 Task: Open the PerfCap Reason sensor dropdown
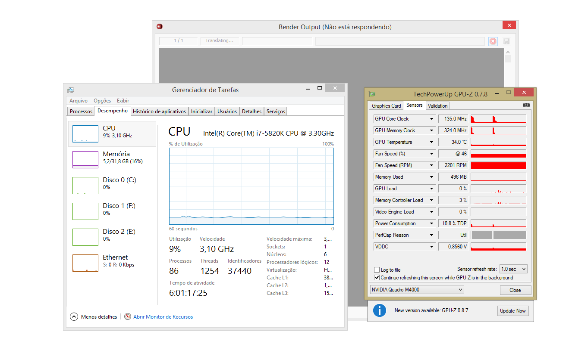pos(431,235)
